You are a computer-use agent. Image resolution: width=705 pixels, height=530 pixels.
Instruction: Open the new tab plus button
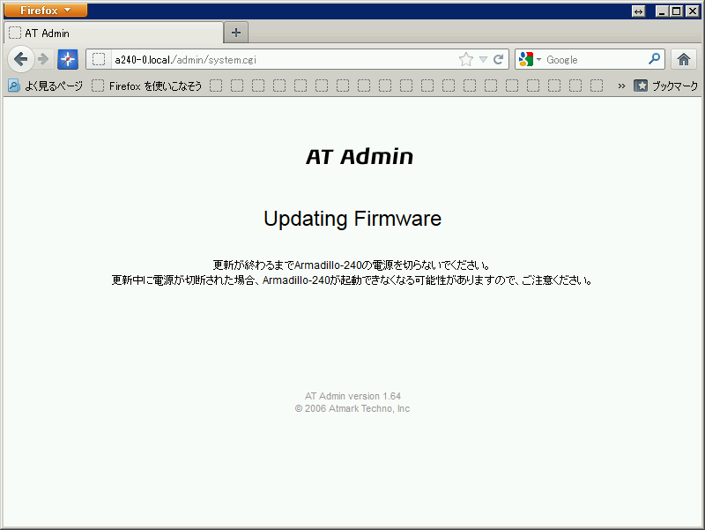236,33
